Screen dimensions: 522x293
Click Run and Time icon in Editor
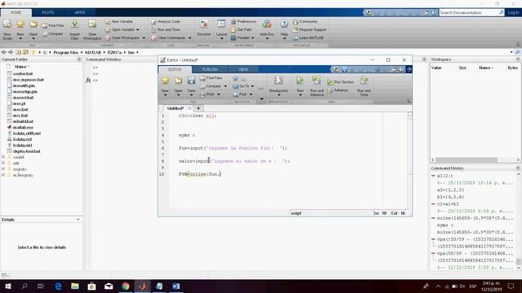tap(364, 81)
